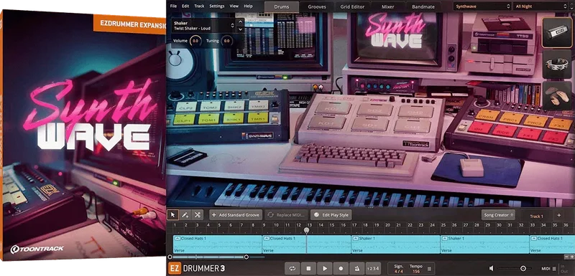
Task: Hit the CLP2 pad
Action: (x=186, y=107)
